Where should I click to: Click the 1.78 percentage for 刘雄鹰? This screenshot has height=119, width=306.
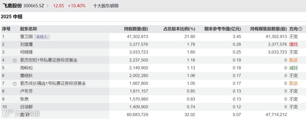[191, 45]
